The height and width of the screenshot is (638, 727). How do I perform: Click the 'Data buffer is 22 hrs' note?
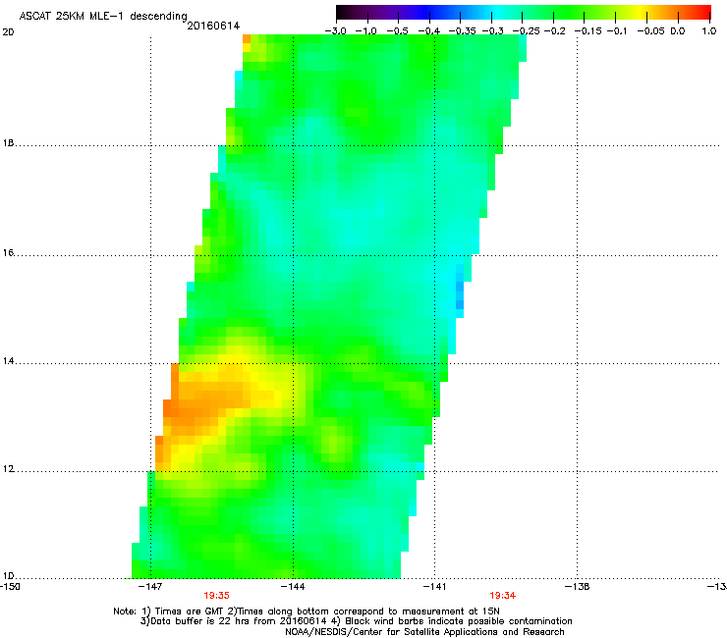[356, 621]
